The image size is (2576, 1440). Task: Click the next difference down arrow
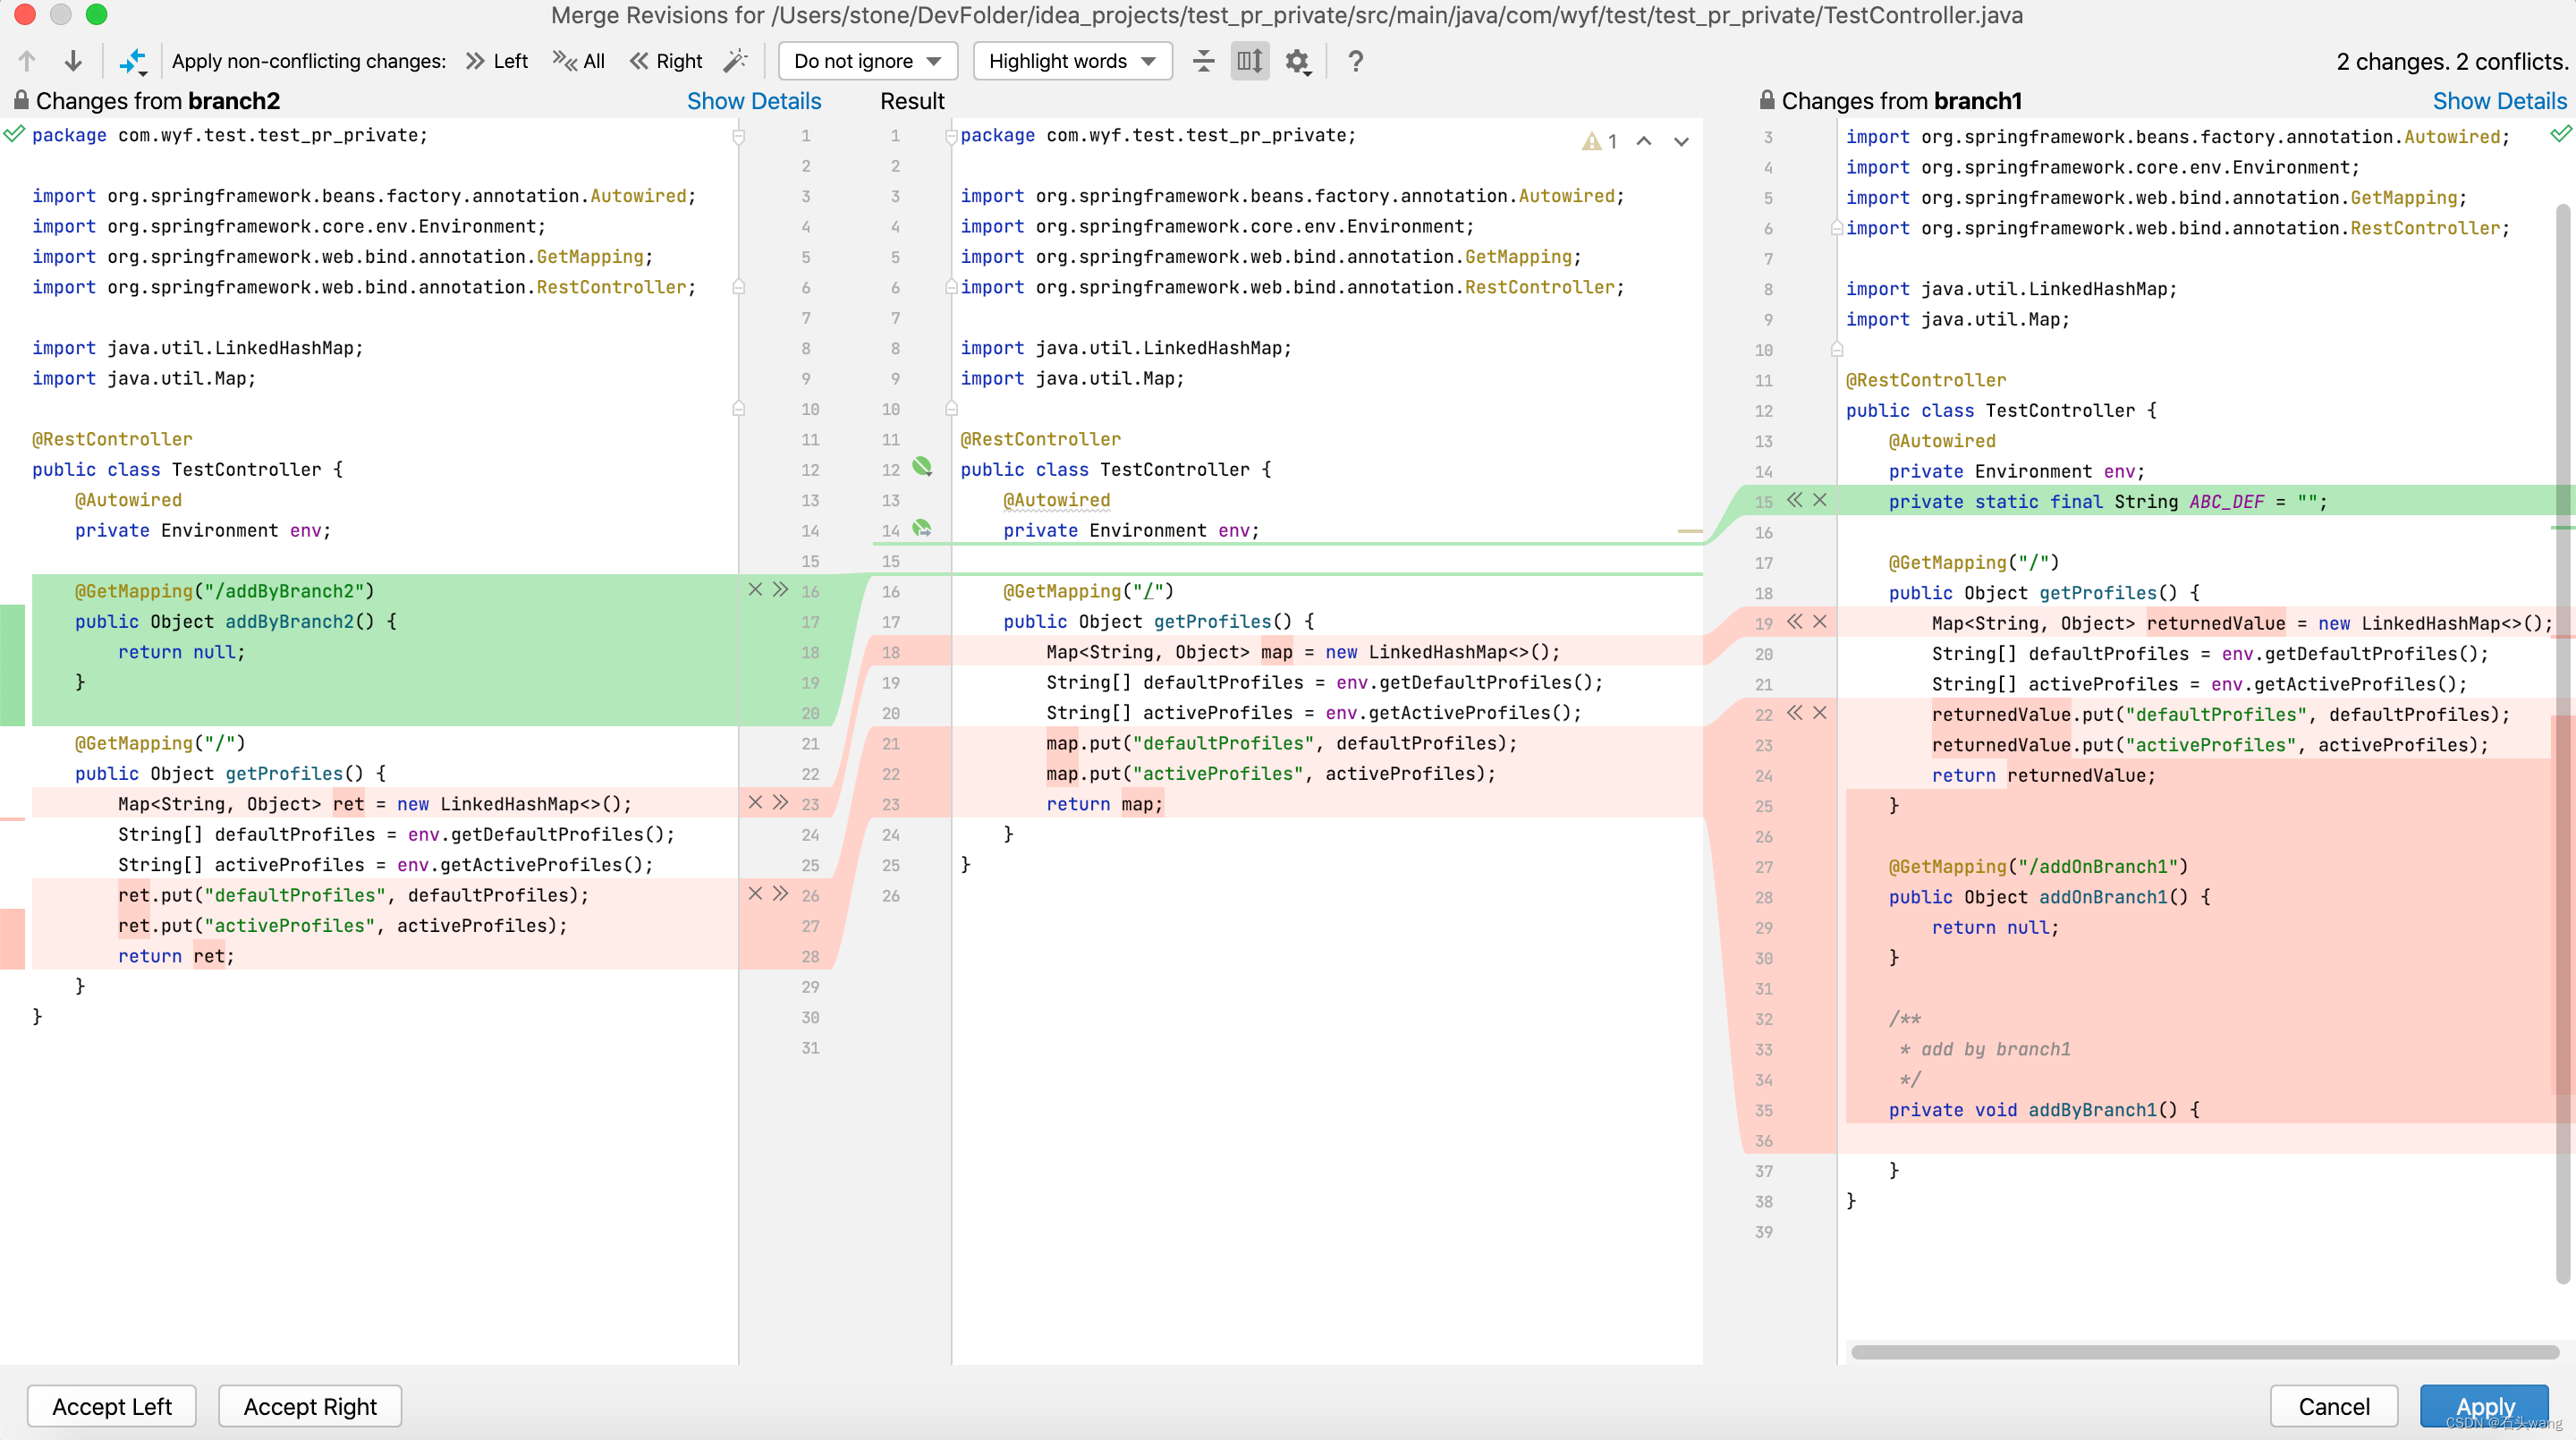pos(73,61)
